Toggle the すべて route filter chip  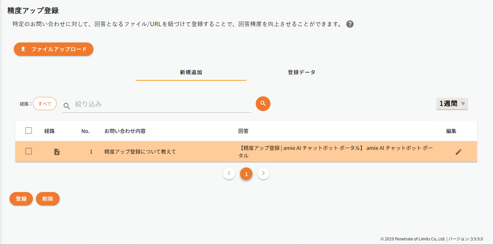tap(45, 104)
